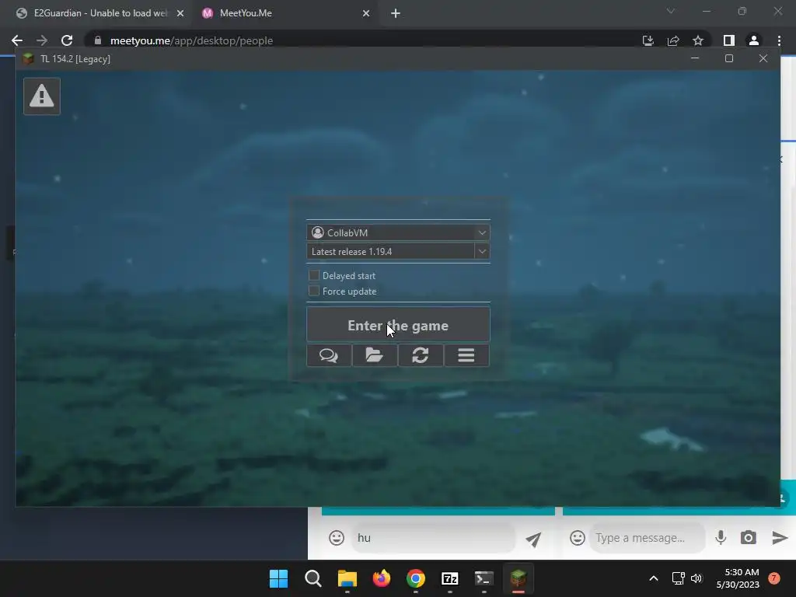Switch to Chrome from the taskbar

point(415,578)
